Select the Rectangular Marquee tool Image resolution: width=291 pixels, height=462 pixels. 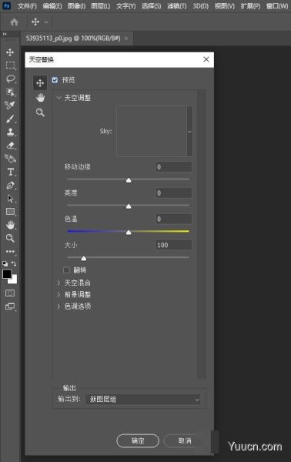10,65
